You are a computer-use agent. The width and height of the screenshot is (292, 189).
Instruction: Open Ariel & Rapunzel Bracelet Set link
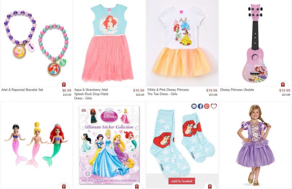click(x=22, y=90)
